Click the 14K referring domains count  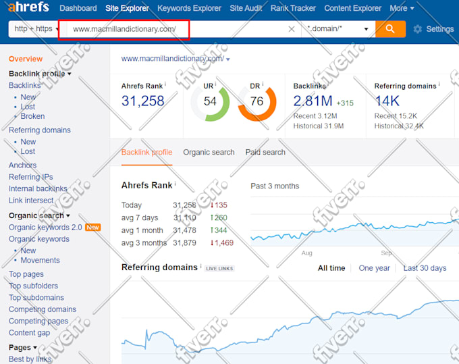click(387, 101)
